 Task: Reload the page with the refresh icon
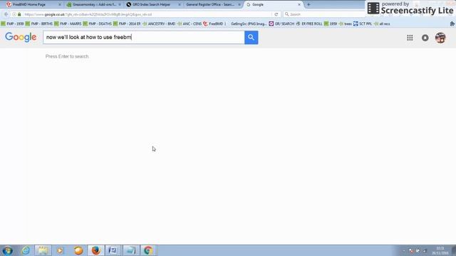click(276, 14)
